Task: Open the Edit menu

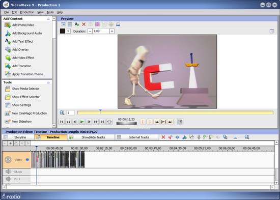Action: 14,12
